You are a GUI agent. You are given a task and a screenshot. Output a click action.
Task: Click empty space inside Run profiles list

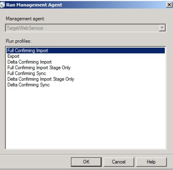pos(86,118)
